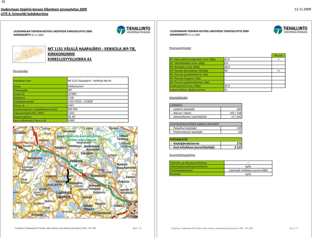Select the Paikalliset käyttäjät value 130
Screen dimensions: 312x238
(x=239, y=128)
